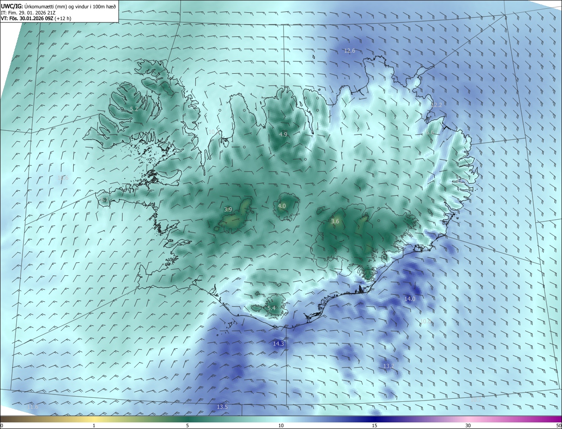Image resolution: width=562 pixels, height=429 pixels.
Task: Click the 13.2 value in the southeast sea
Action: click(x=388, y=366)
